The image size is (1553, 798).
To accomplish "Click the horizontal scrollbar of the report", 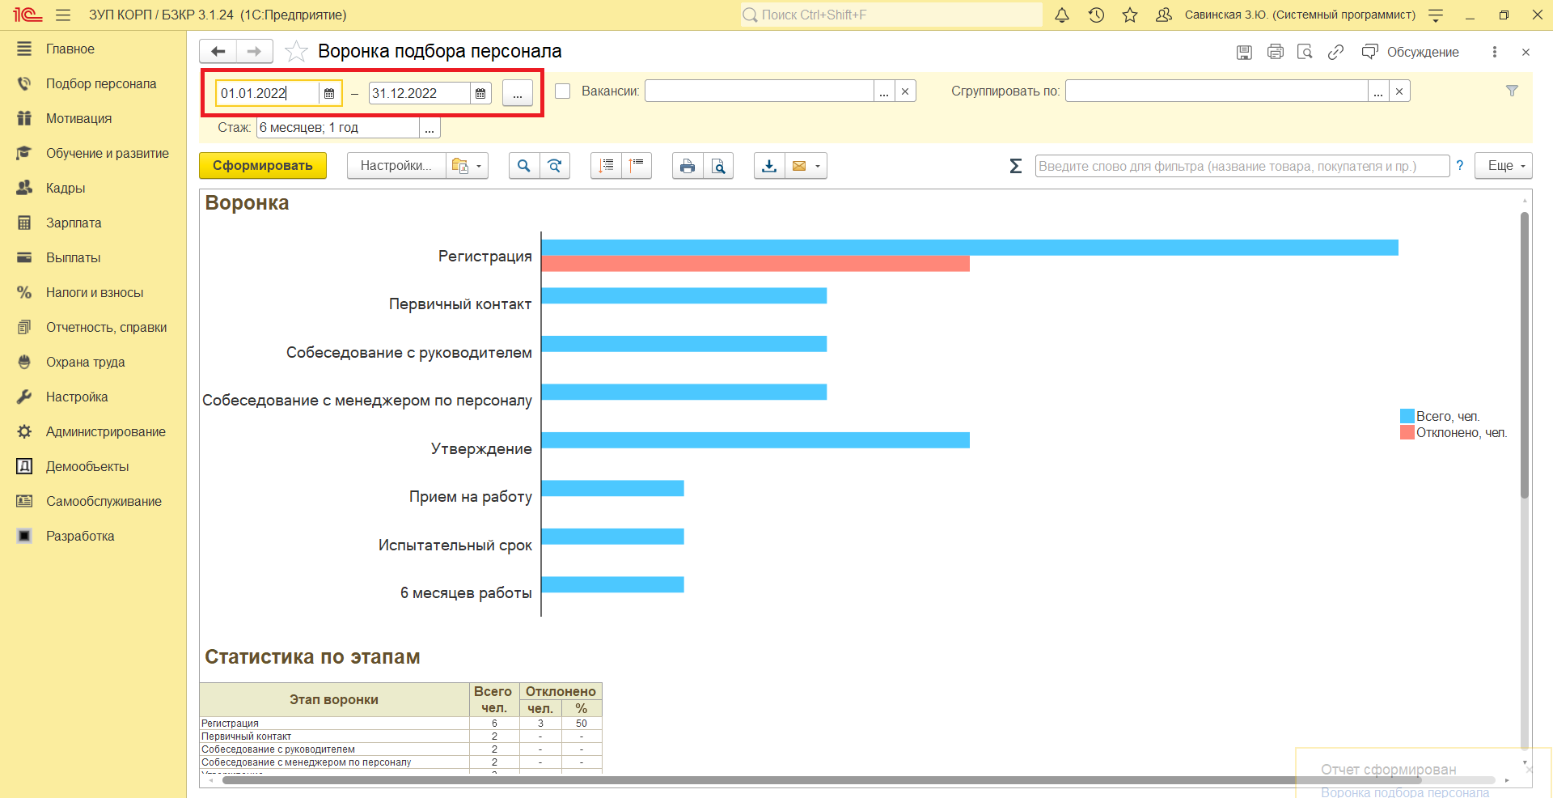I will point(822,780).
